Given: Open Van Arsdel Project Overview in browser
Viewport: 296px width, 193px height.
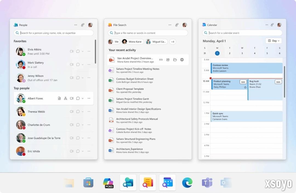Looking at the screenshot, I should [182, 60].
